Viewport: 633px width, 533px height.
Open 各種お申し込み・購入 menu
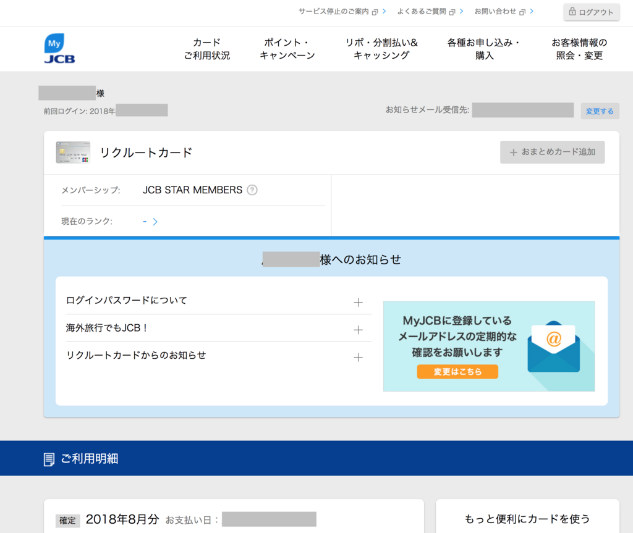484,49
